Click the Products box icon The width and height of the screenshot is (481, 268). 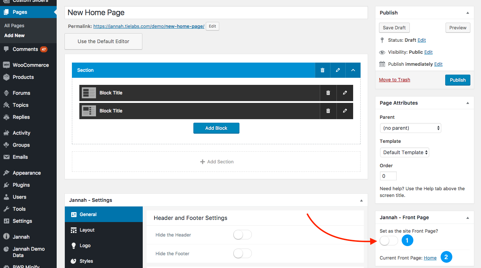tap(6, 77)
